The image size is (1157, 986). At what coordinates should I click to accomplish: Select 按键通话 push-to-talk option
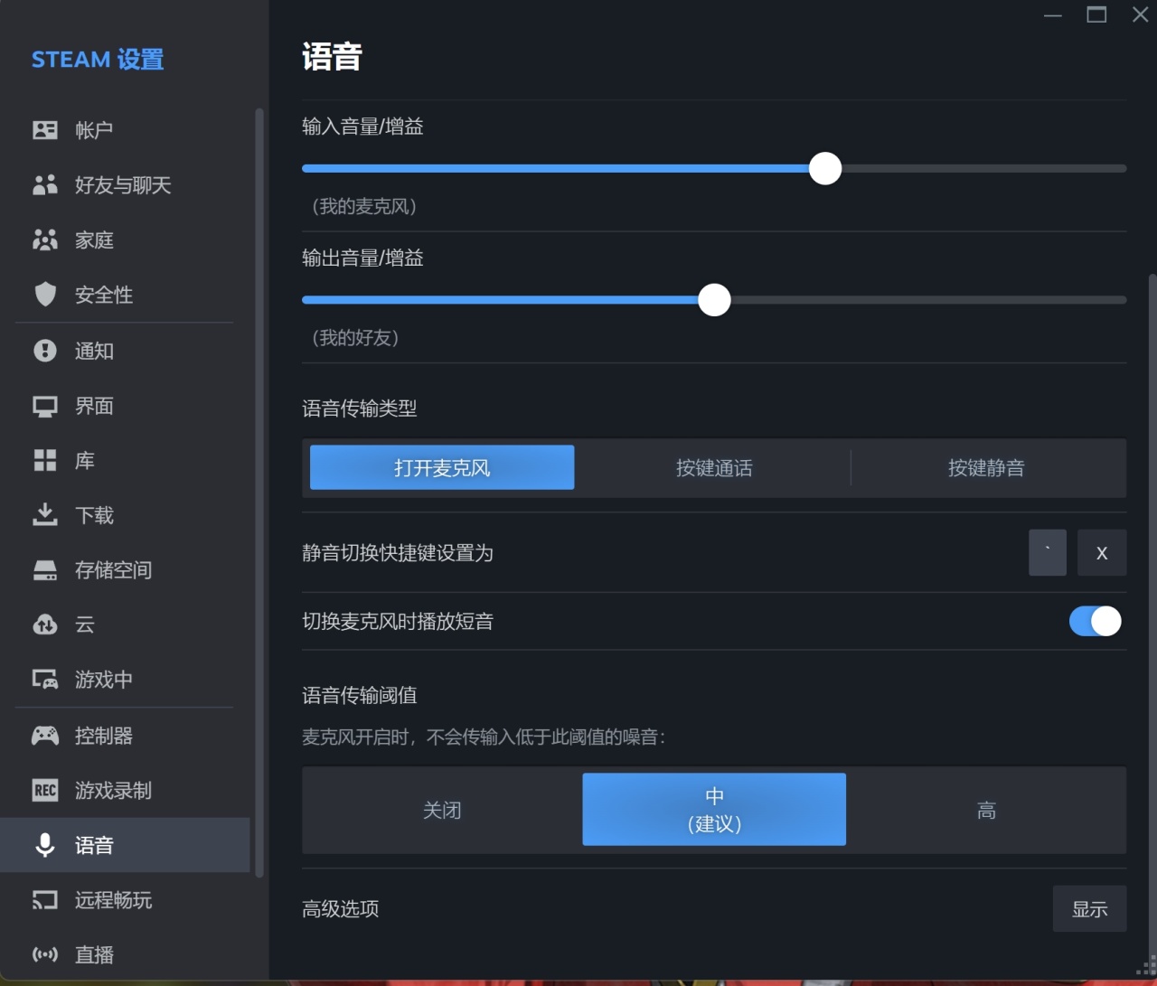(714, 467)
